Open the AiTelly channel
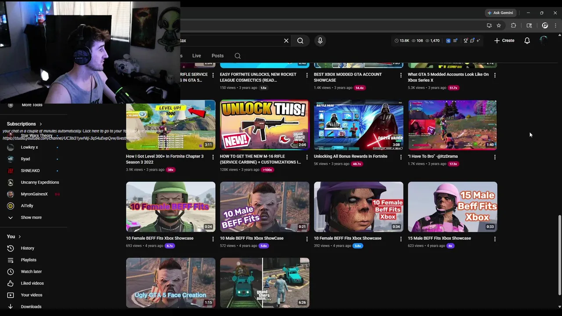This screenshot has height=316, width=562. click(x=33, y=205)
